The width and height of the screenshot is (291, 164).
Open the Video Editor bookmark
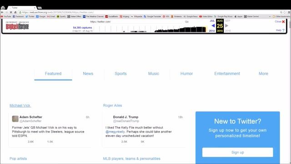pos(206,16)
